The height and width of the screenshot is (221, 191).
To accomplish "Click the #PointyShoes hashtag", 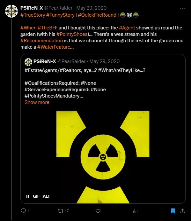I will tap(72, 34).
